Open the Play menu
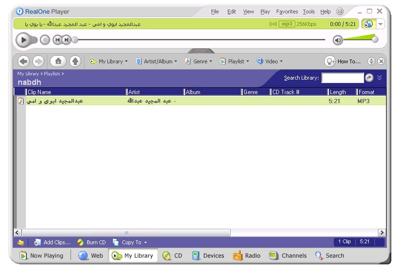The width and height of the screenshot is (399, 273). (x=265, y=12)
